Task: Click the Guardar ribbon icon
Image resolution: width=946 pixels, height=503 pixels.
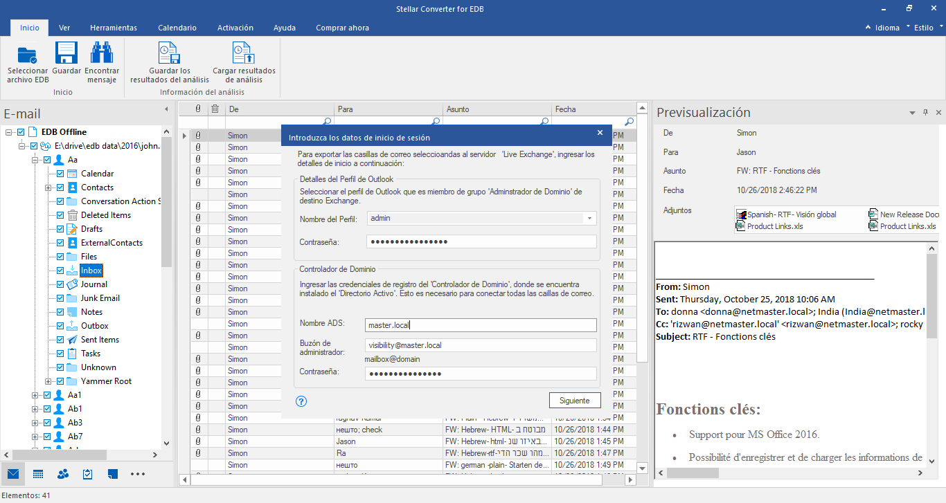Action: [x=66, y=54]
